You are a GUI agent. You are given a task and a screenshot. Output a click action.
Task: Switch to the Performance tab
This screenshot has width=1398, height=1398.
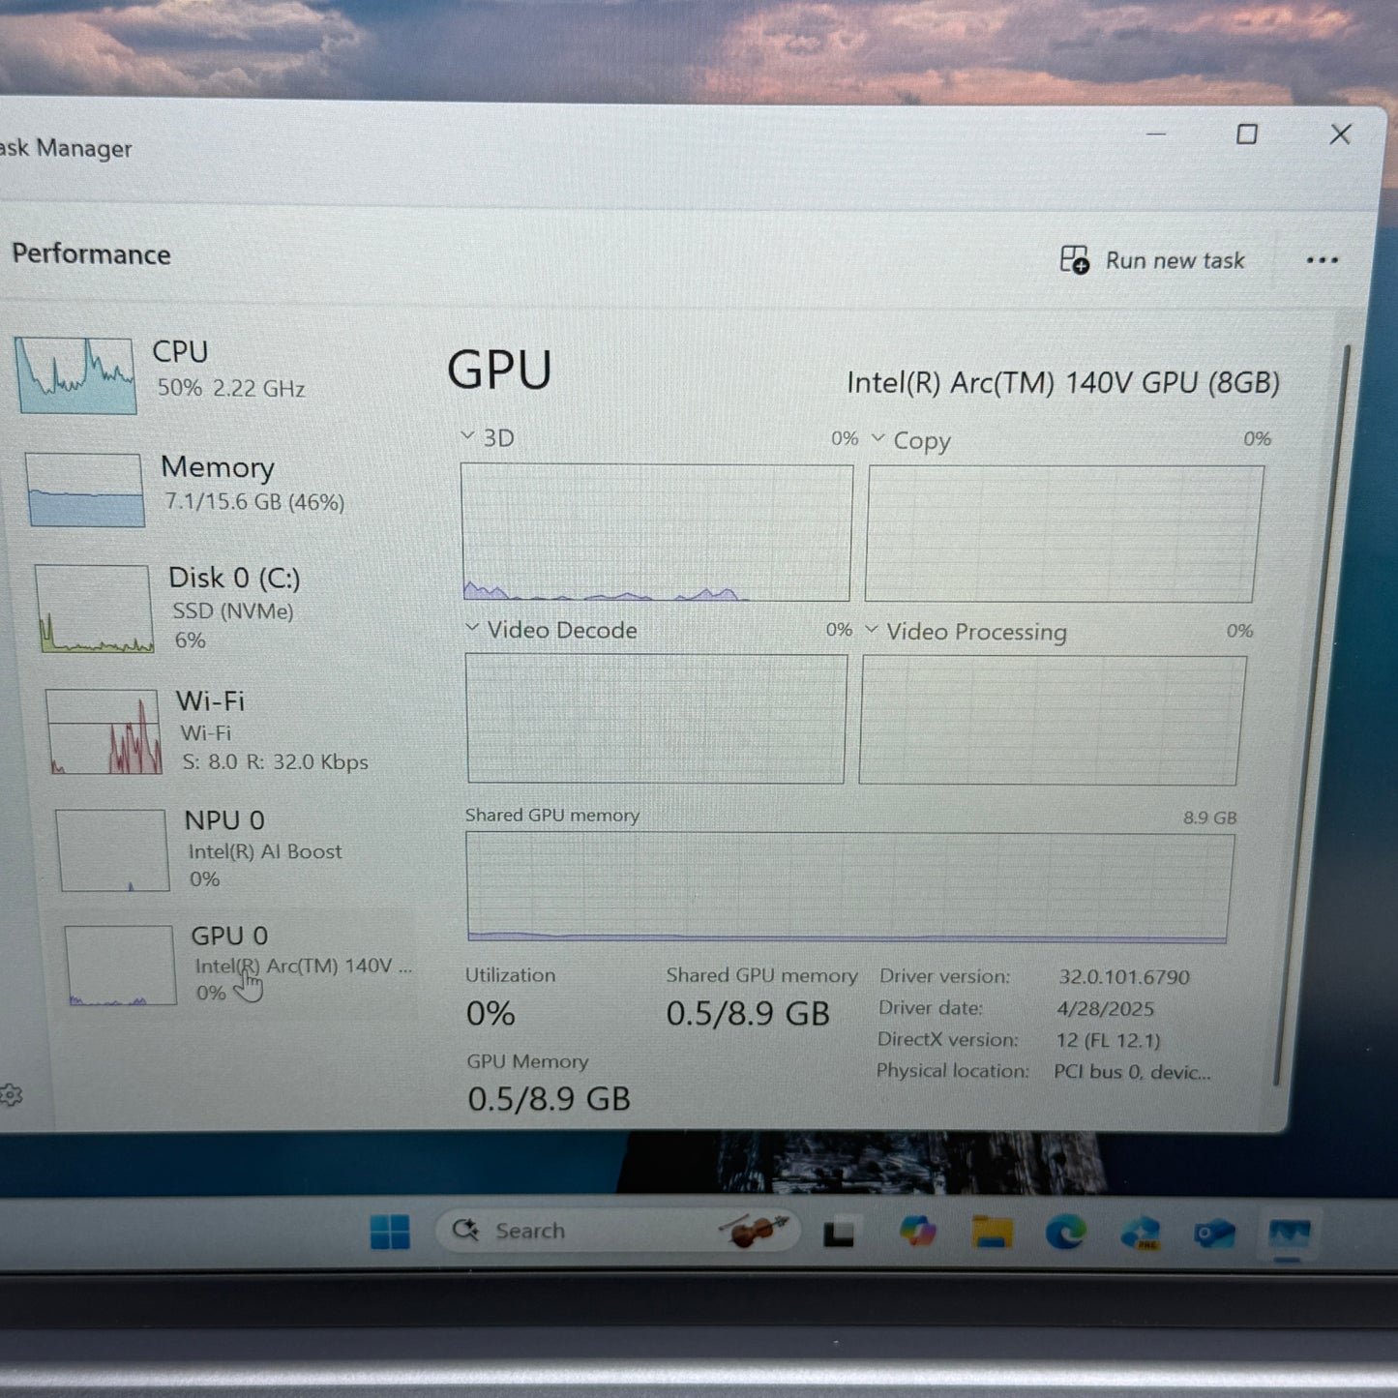[x=92, y=254]
